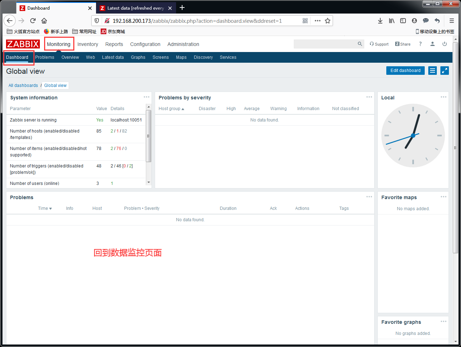
Task: Toggle kiosk fullscreen mode icon
Action: coord(445,71)
